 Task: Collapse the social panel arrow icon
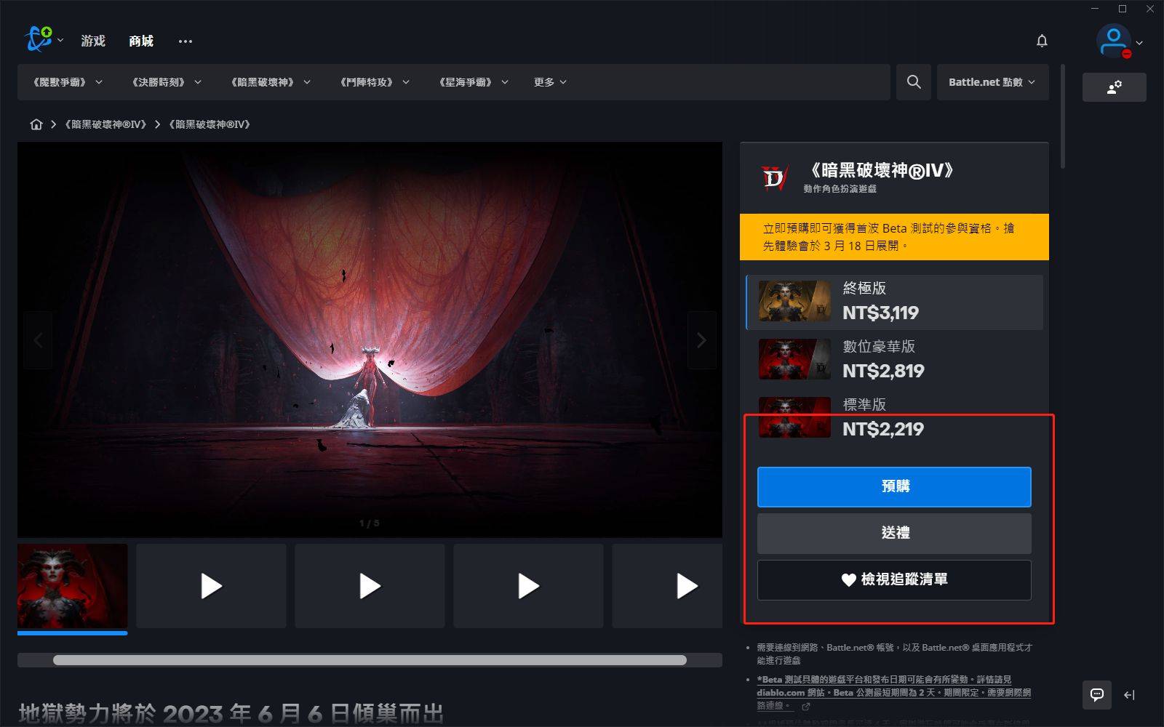pyautogui.click(x=1129, y=695)
